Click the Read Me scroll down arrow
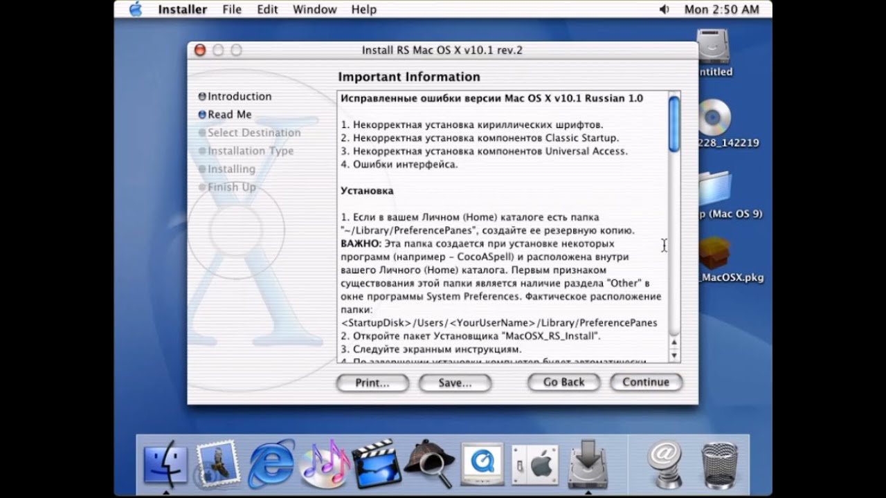Image resolution: width=886 pixels, height=498 pixels. click(674, 356)
